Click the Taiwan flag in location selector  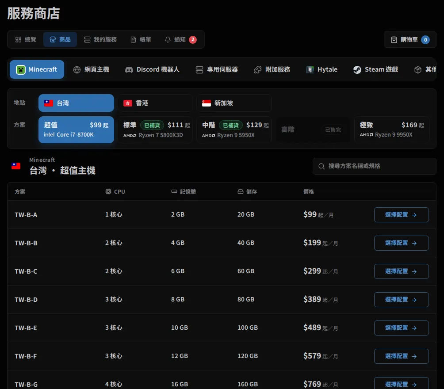coord(48,103)
